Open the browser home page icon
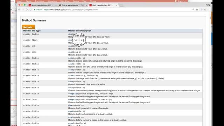 [x=30, y=9]
